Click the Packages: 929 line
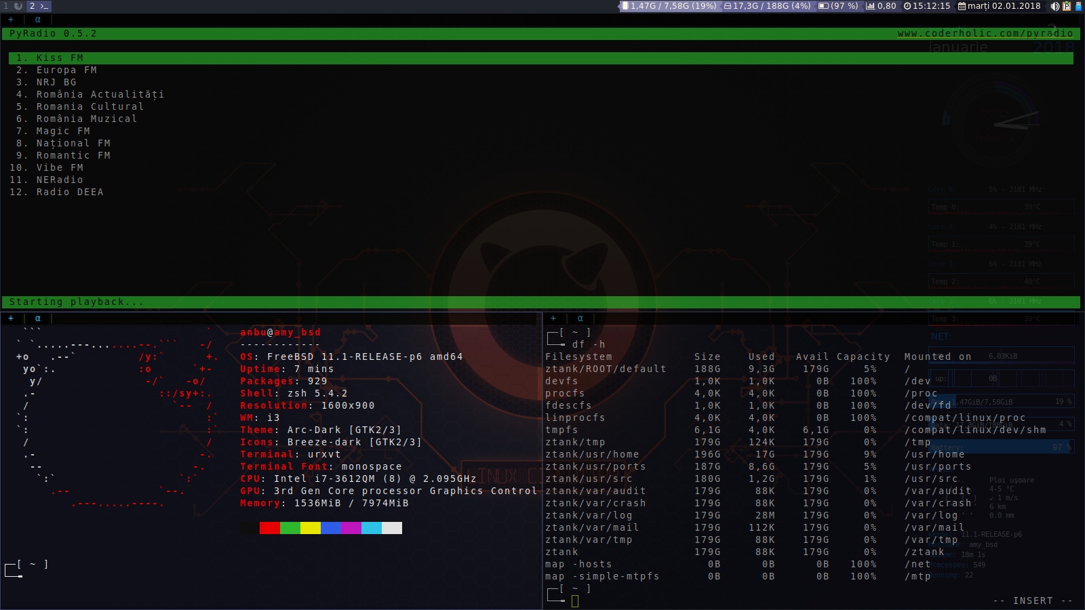The image size is (1085, 610). (283, 382)
